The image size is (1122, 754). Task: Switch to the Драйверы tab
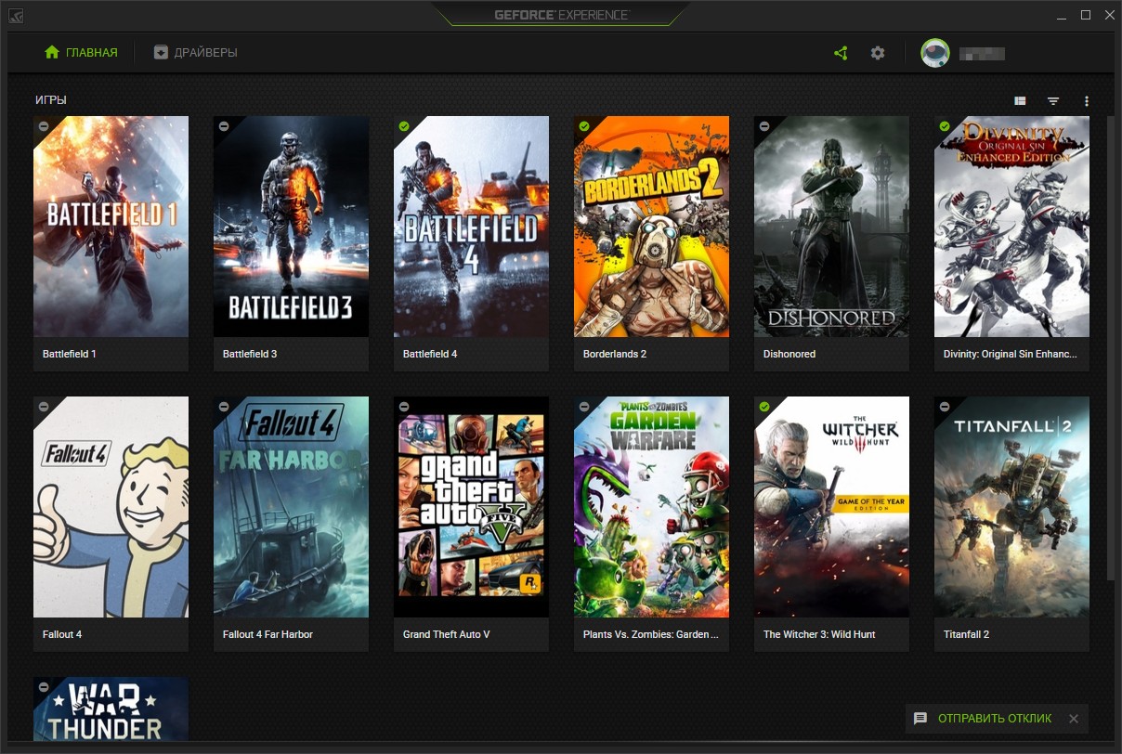pyautogui.click(x=196, y=53)
